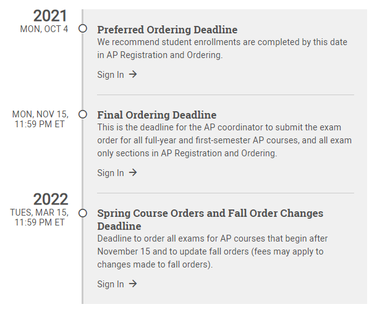Click the Preferred Ordering Deadline heading
The image size is (377, 312).
pos(167,30)
